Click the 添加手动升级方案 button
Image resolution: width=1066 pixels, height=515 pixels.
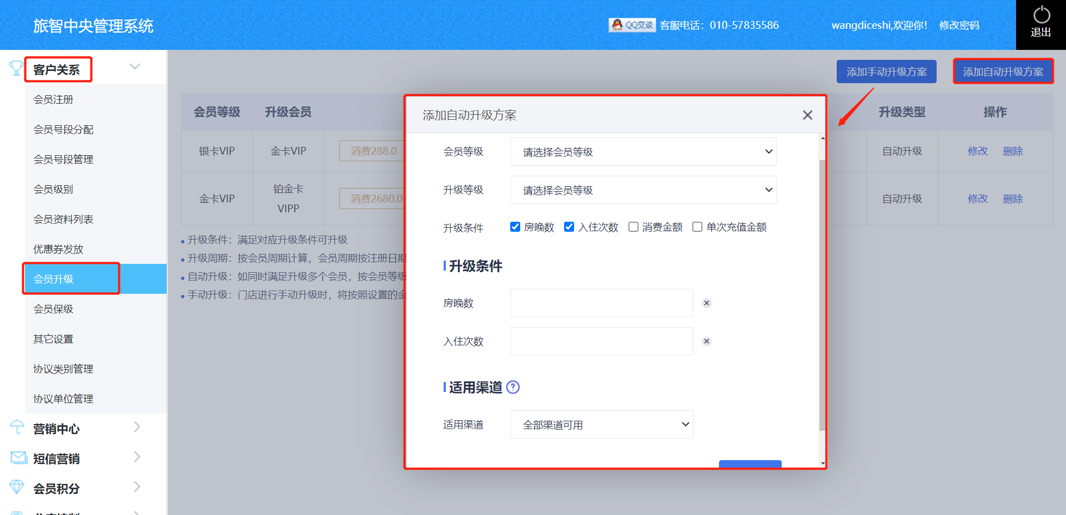coord(887,72)
